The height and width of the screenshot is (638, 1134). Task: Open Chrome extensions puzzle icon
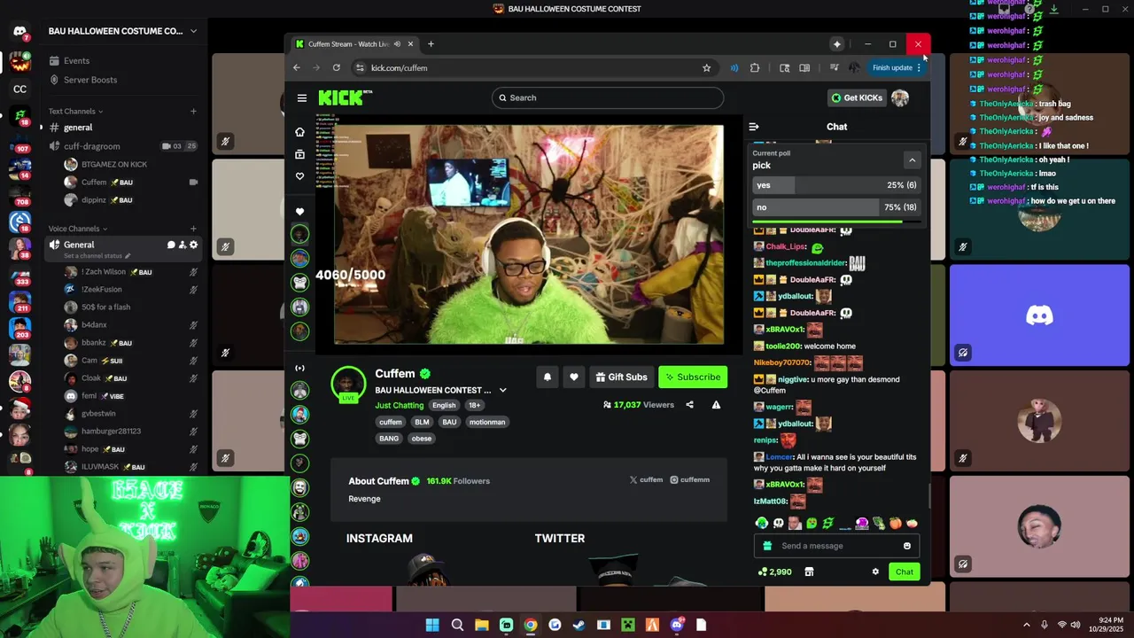coord(755,67)
